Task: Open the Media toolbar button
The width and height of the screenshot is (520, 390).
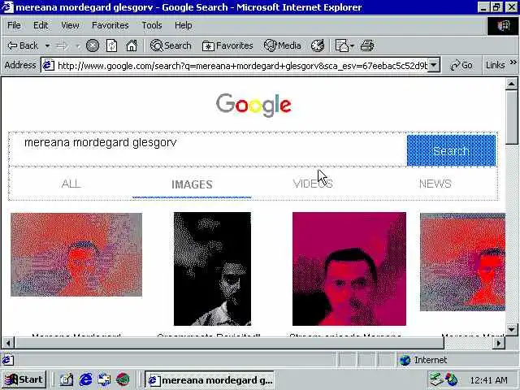Action: pyautogui.click(x=283, y=45)
